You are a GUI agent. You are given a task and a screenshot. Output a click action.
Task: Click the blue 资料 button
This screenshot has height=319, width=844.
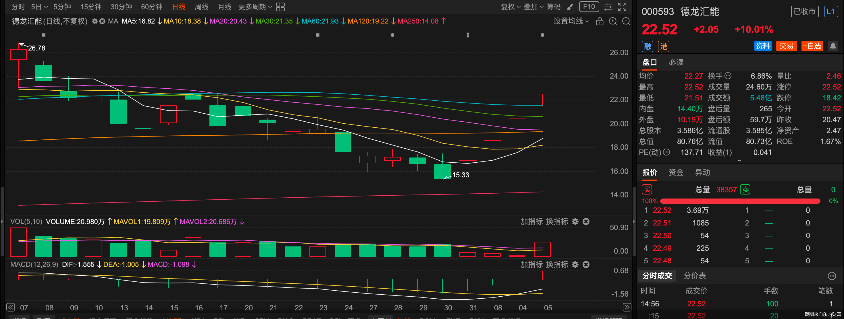point(763,46)
